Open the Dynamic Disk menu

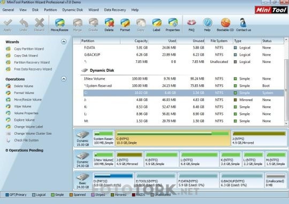click(x=73, y=10)
